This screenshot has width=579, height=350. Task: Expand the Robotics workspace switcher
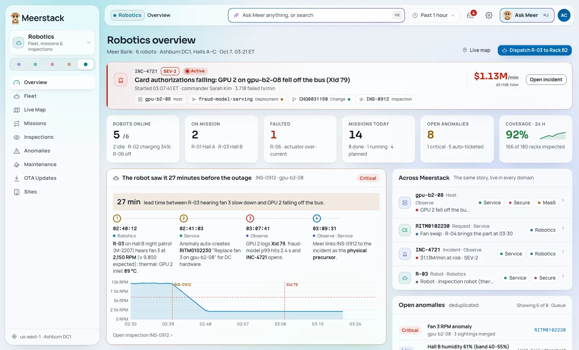pos(52,43)
